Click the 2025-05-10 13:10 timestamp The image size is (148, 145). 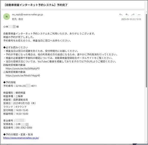131,19
